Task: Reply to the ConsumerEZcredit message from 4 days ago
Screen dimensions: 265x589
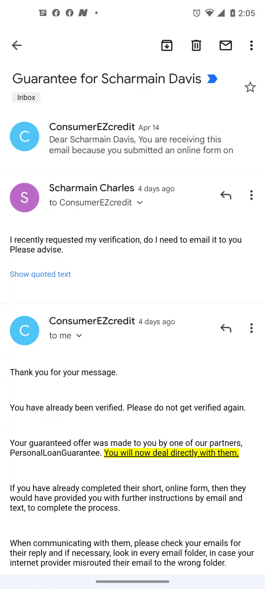Action: click(x=226, y=328)
